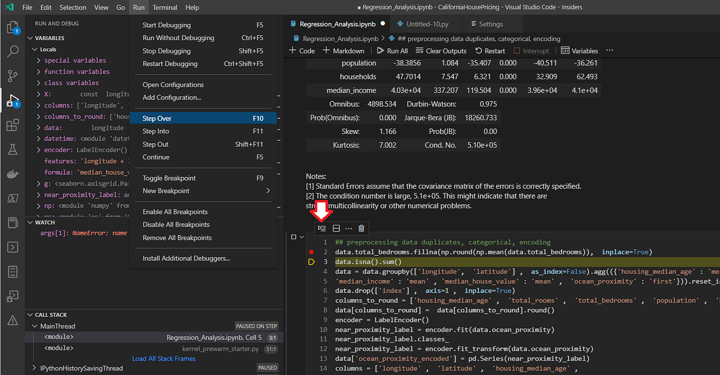Toggle the breakpoint dot on line 2
Image resolution: width=720 pixels, height=375 pixels.
click(311, 252)
